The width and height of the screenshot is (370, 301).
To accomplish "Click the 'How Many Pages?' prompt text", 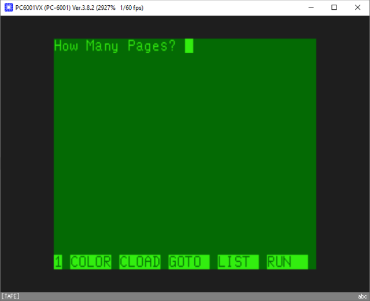I will 115,46.
